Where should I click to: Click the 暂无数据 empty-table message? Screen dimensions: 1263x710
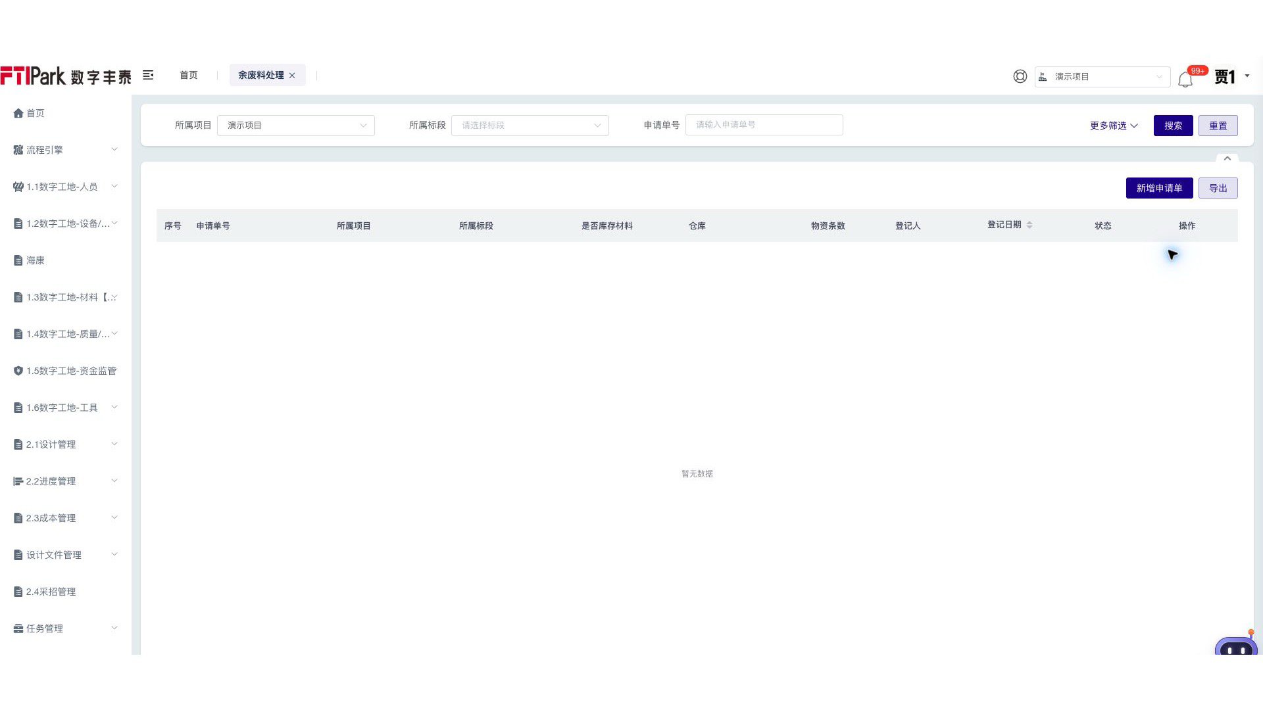point(697,473)
